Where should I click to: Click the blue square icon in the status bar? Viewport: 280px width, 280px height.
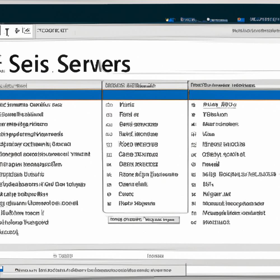tap(1, 269)
